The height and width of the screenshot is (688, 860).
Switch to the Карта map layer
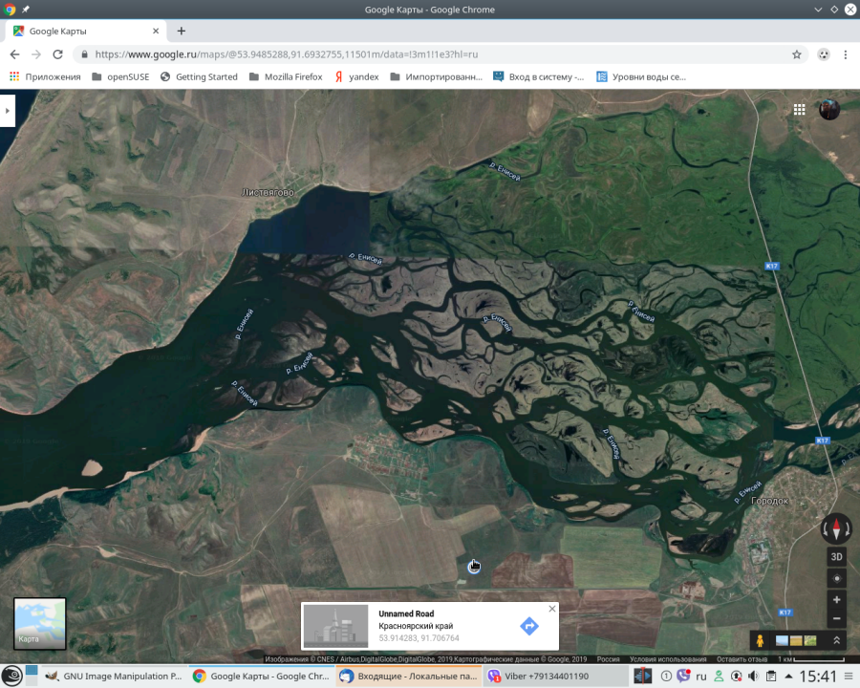point(40,623)
